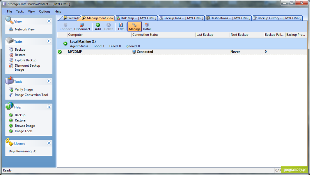Open the File menu
The width and height of the screenshot is (310, 175).
(9, 11)
